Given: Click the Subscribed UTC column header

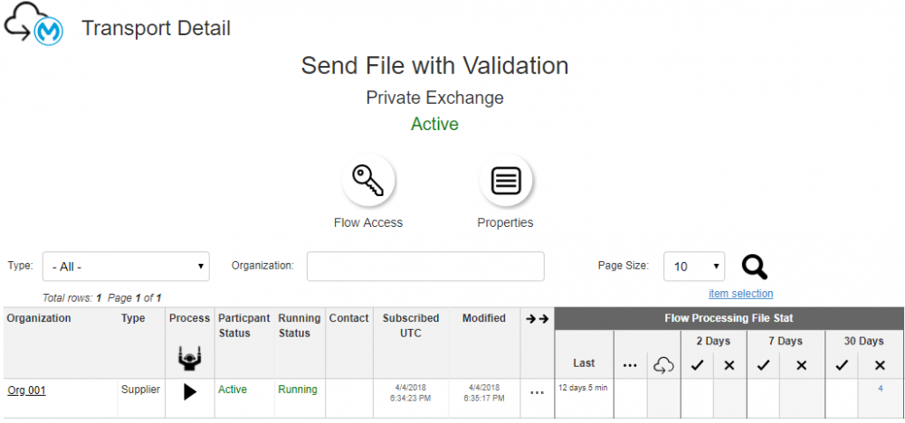Looking at the screenshot, I should point(411,325).
